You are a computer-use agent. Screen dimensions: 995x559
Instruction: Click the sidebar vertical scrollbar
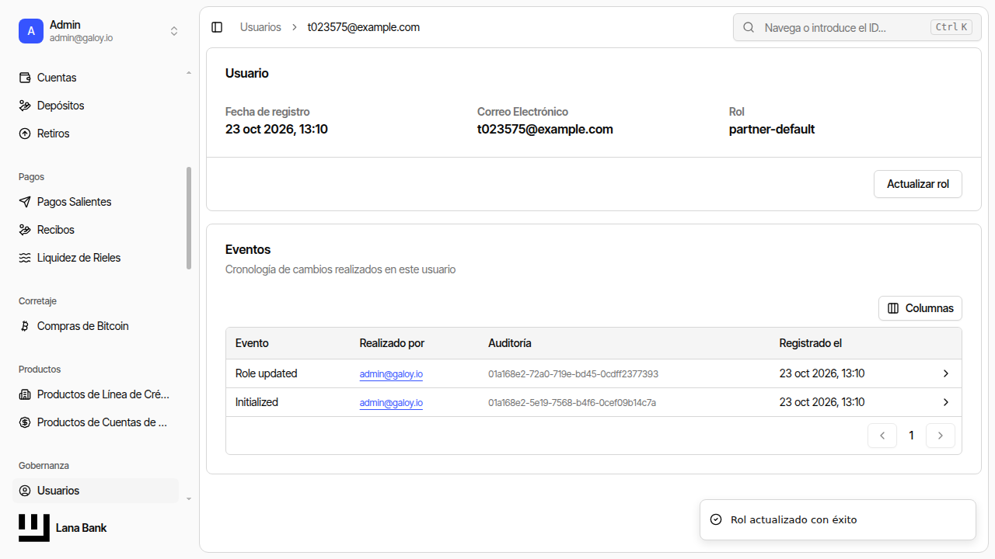189,218
